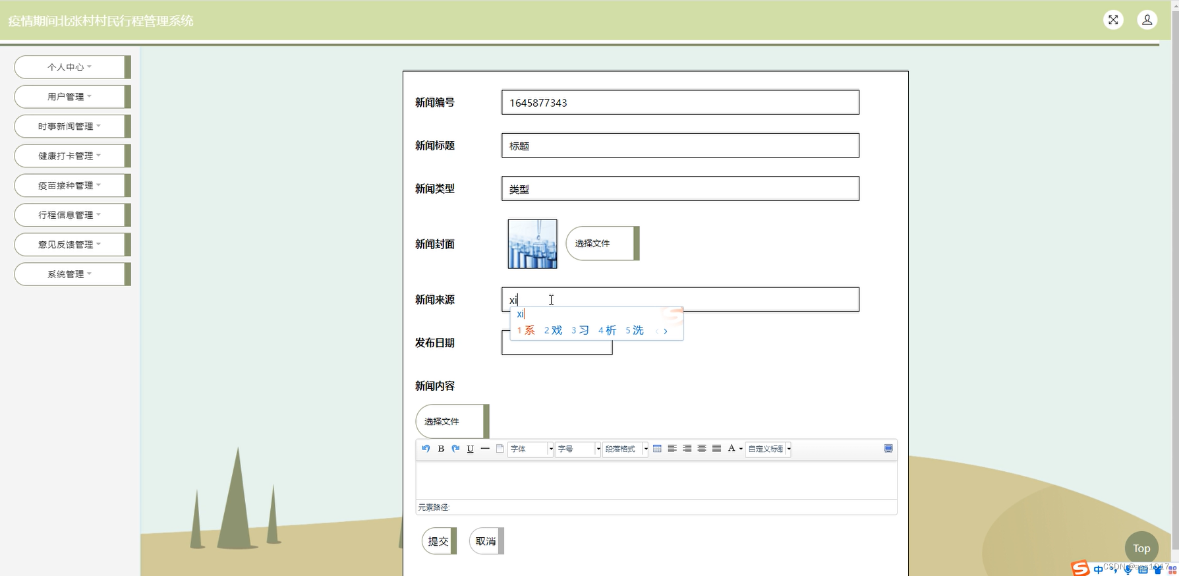Expand the 用户管理 sidebar menu
The image size is (1179, 576).
pyautogui.click(x=72, y=97)
